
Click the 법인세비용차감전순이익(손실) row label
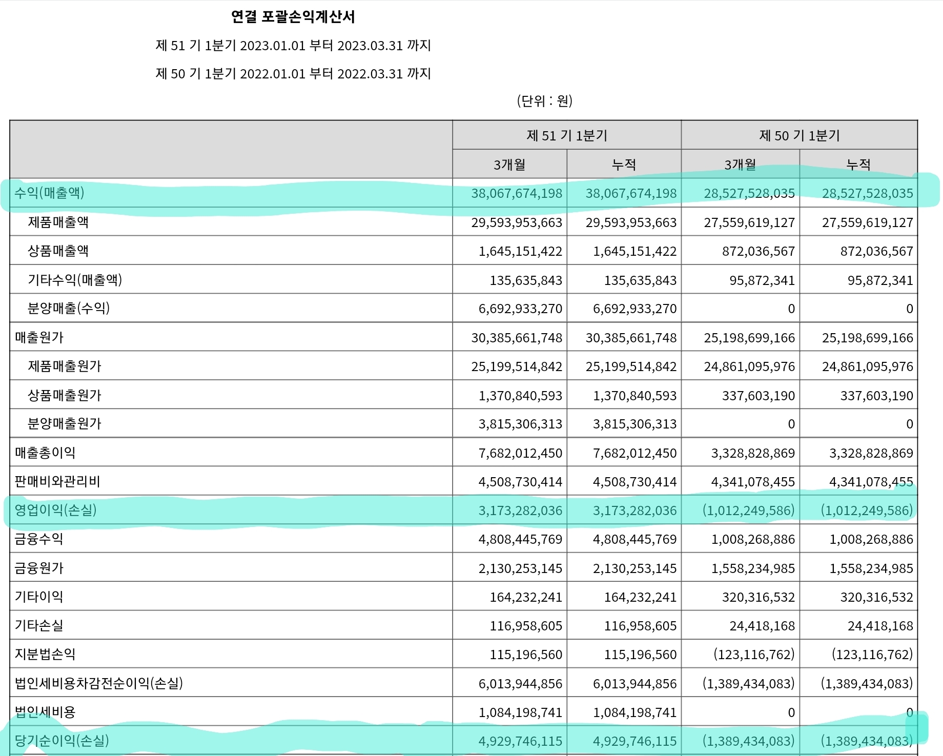[x=99, y=683]
